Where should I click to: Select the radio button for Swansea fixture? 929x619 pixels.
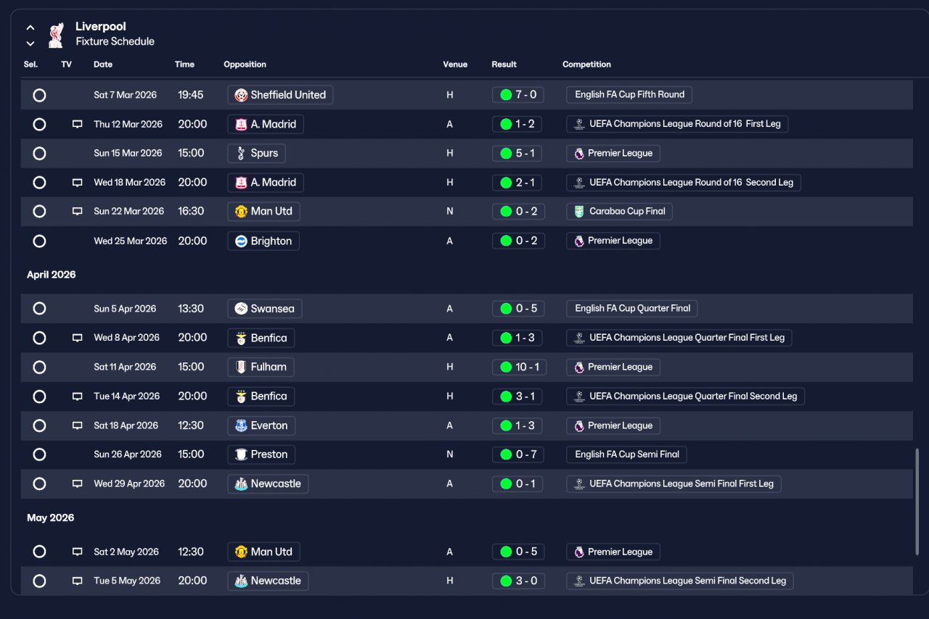39,309
